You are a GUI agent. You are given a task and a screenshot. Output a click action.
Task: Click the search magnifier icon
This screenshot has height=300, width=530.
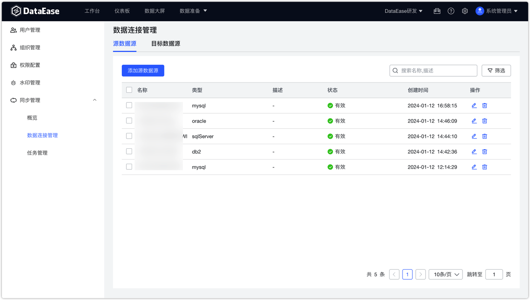pyautogui.click(x=395, y=70)
